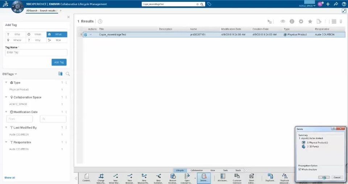
Task: Collapse the Type tag section
Action: coord(6,83)
